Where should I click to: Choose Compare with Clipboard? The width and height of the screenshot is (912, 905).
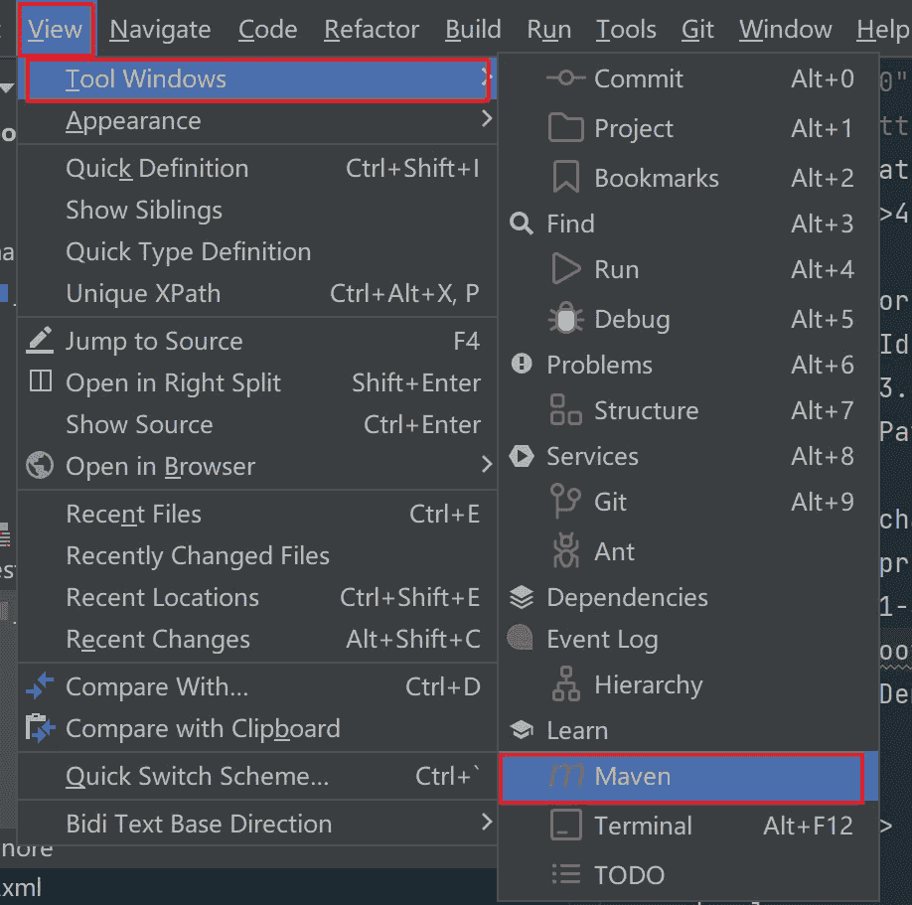(203, 728)
